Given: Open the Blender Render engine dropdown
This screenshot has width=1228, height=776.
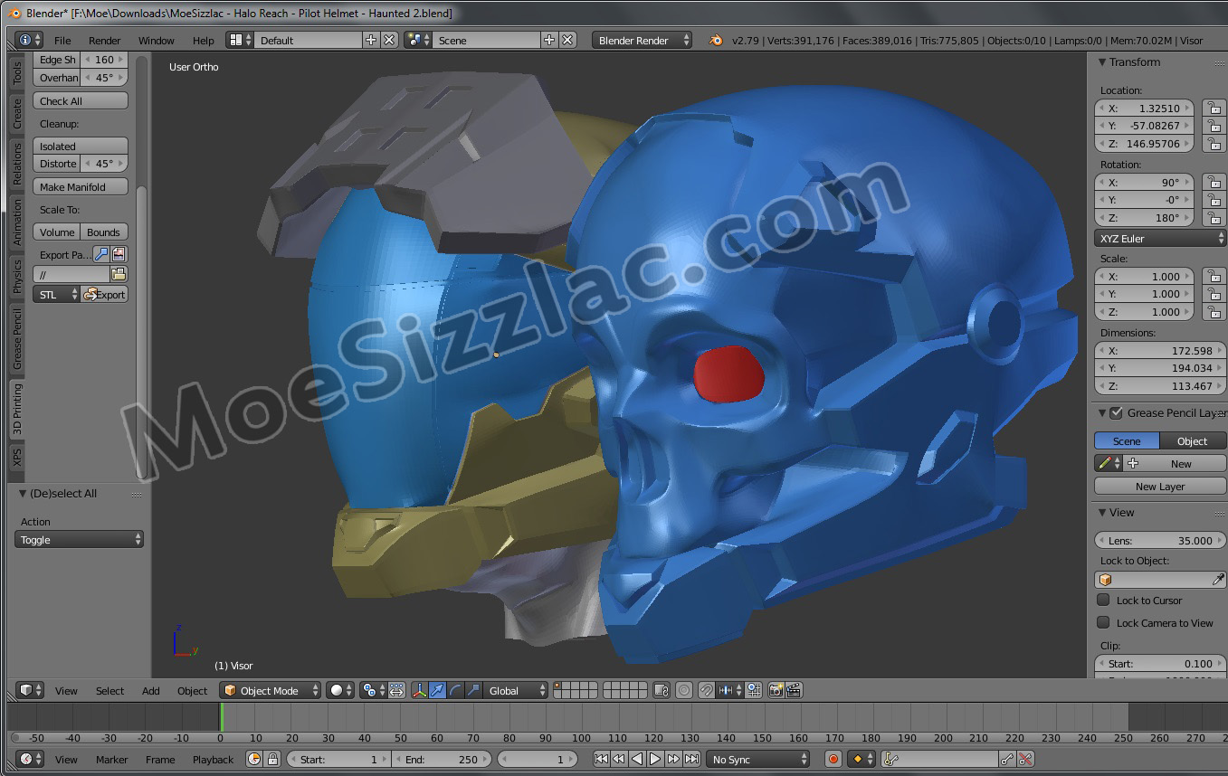Looking at the screenshot, I should tap(643, 40).
